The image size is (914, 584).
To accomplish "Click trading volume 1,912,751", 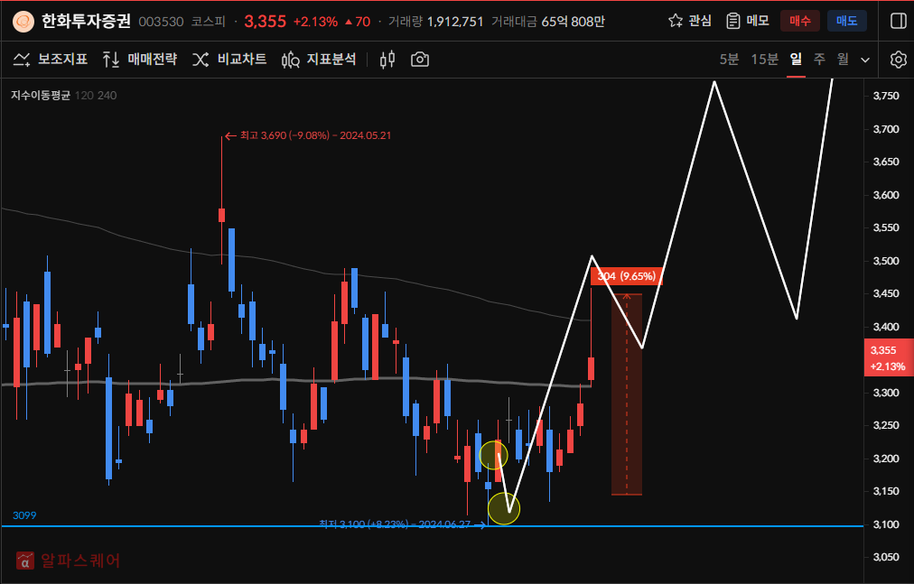I will (x=455, y=22).
